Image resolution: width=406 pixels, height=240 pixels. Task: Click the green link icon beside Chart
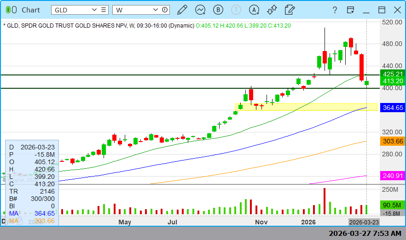pyautogui.click(x=11, y=10)
